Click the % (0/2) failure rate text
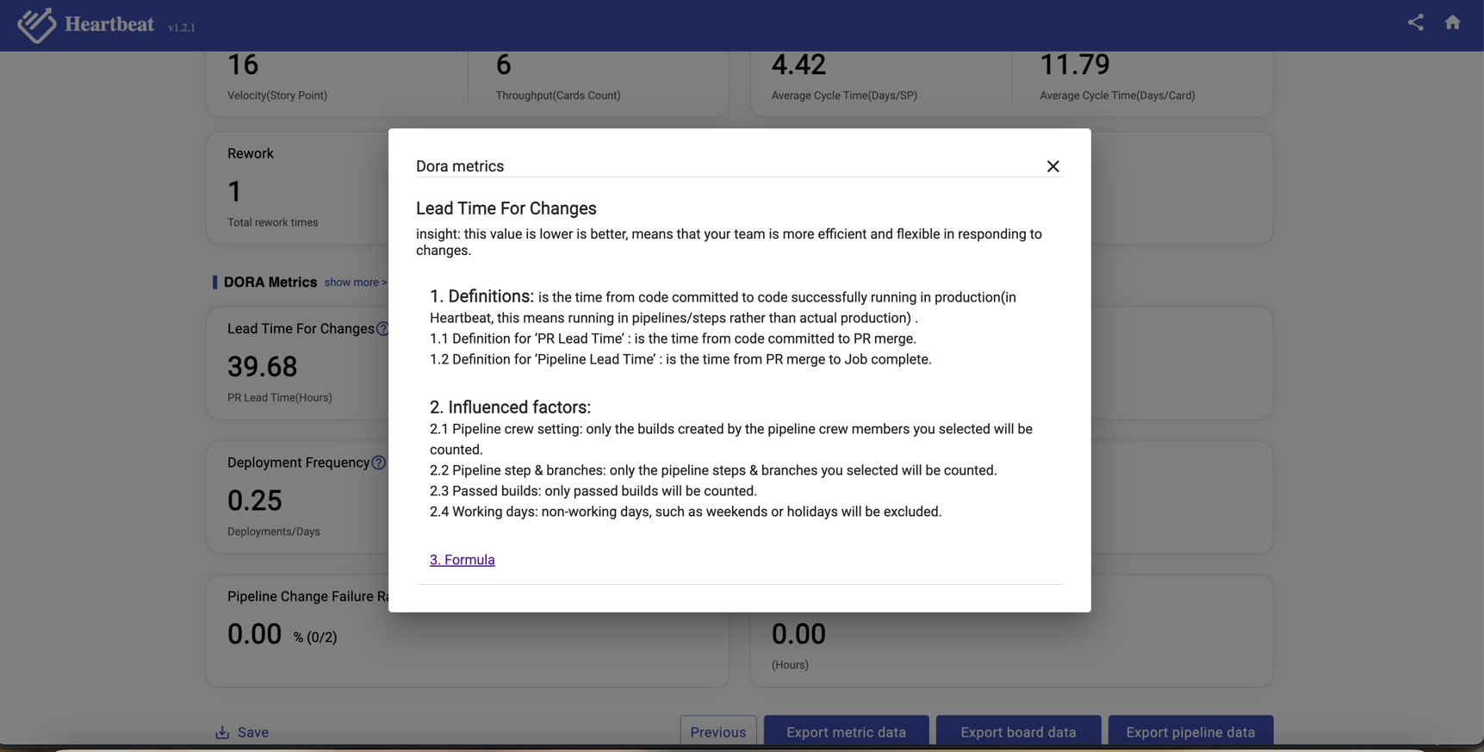The width and height of the screenshot is (1484, 752). pos(315,637)
